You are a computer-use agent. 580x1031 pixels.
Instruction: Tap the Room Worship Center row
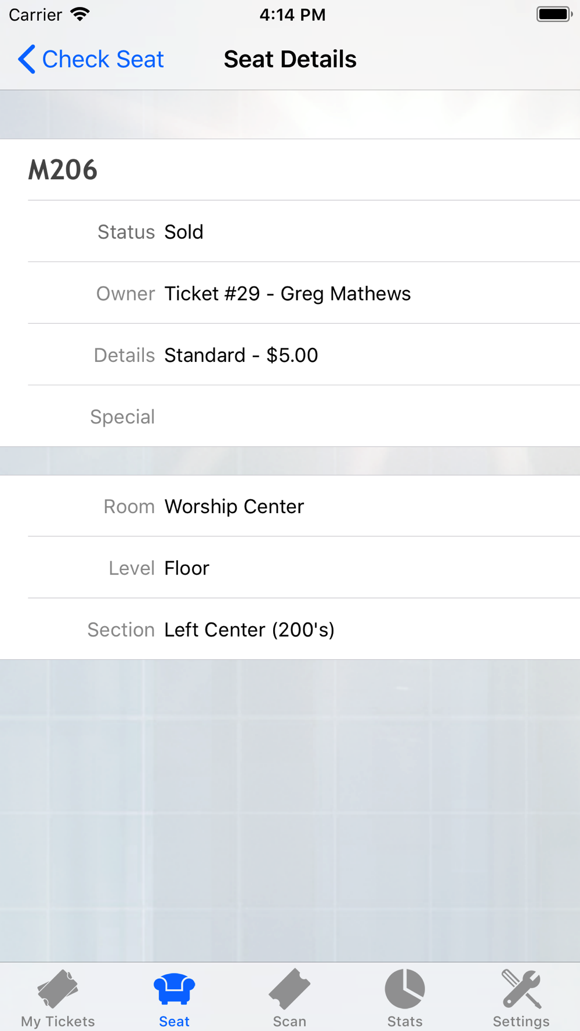point(290,506)
